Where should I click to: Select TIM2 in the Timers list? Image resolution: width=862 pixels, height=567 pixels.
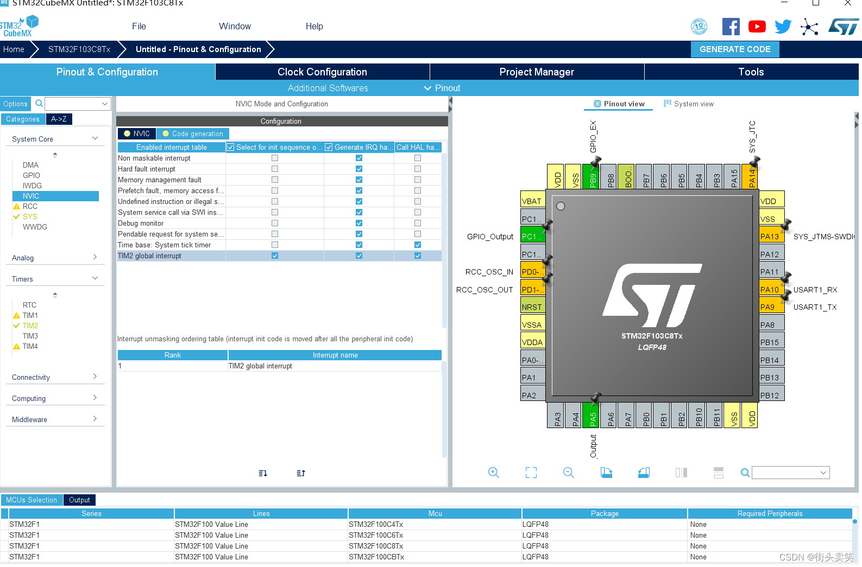tap(30, 326)
